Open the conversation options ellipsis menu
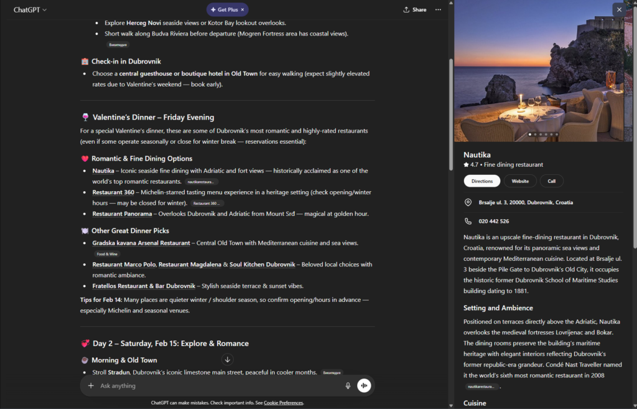This screenshot has width=637, height=409. point(439,10)
